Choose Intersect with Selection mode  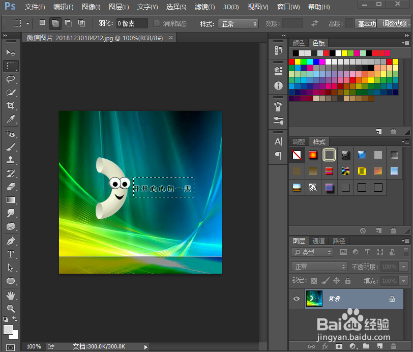click(82, 23)
